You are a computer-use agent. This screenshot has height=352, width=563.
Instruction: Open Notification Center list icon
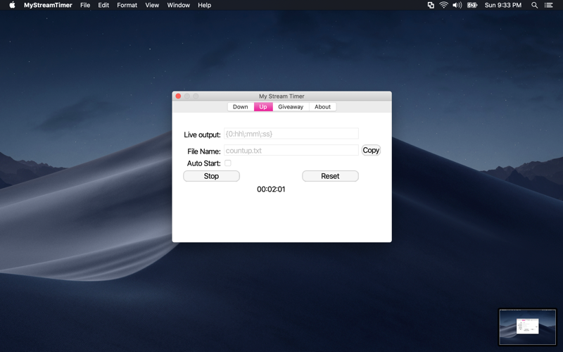[x=549, y=5]
